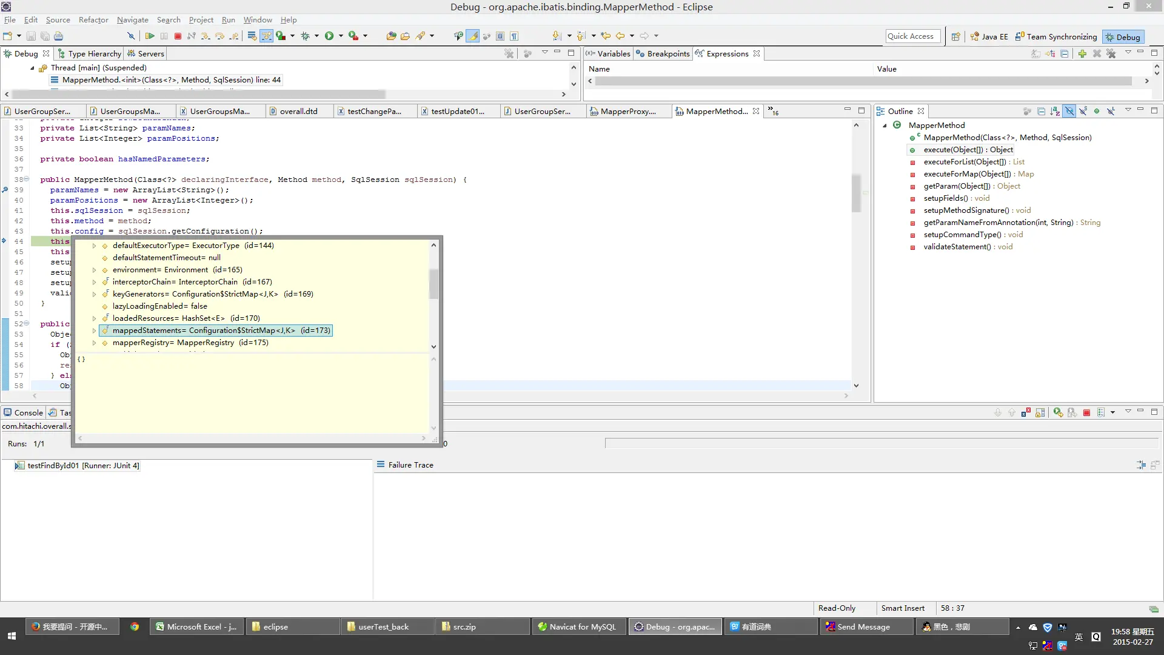The image size is (1164, 655).
Task: Expand the mapperRegistry entry
Action: click(94, 343)
